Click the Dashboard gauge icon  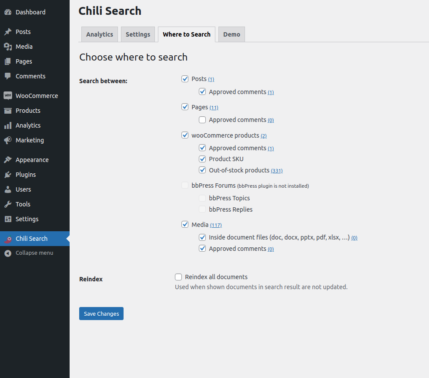[8, 12]
